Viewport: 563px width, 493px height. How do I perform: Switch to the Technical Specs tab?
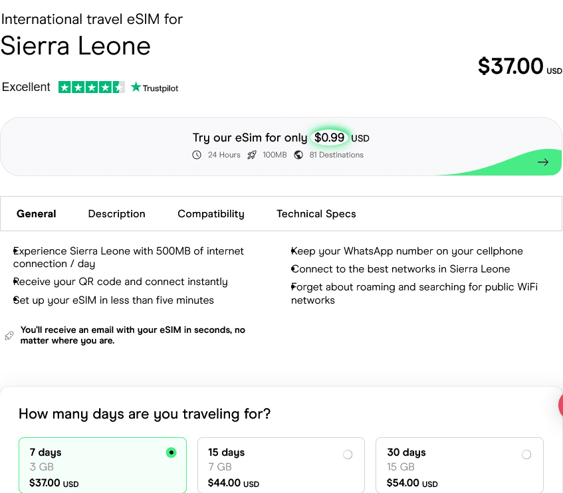(x=316, y=214)
